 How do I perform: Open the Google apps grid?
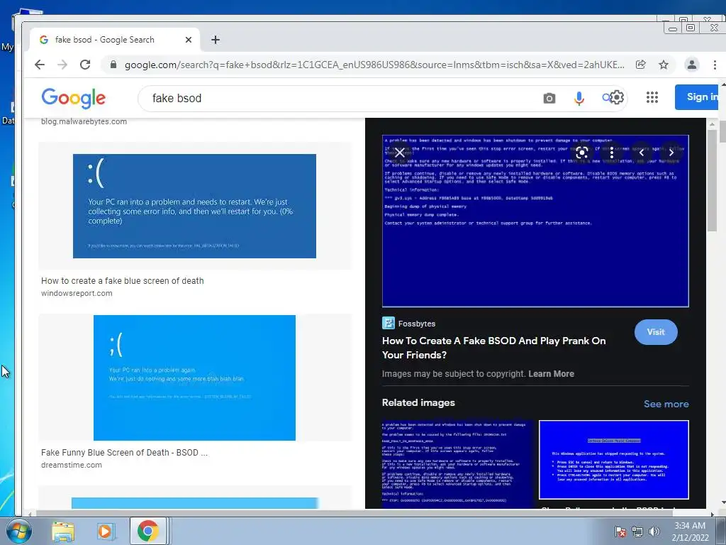click(652, 97)
